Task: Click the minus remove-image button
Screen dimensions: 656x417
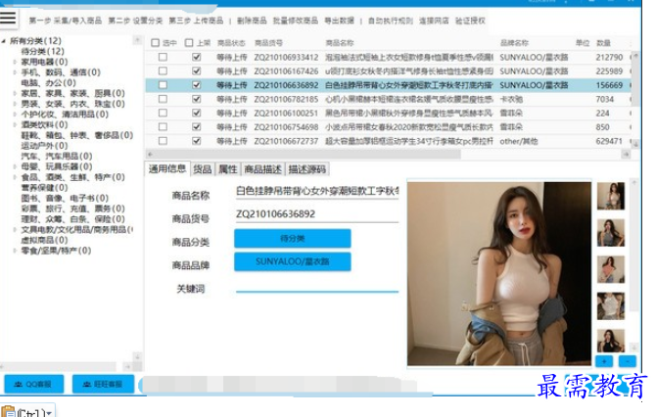Action: (x=628, y=361)
